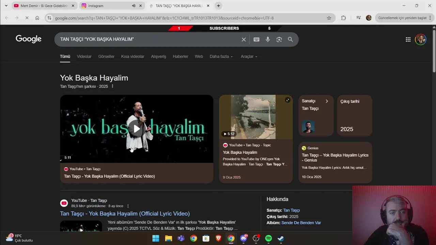Viewport: 436px width, 245px height.
Task: View site information icon in address bar
Action: click(x=49, y=18)
